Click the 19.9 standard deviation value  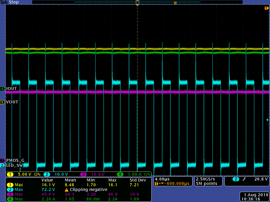(134, 194)
